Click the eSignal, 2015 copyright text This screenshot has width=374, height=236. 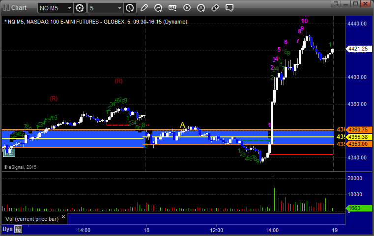(20, 167)
